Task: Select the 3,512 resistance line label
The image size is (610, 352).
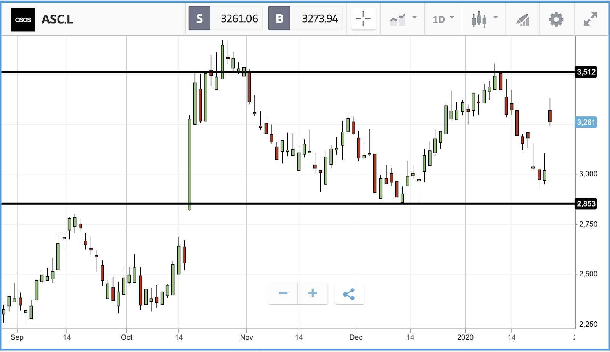Action: [586, 72]
